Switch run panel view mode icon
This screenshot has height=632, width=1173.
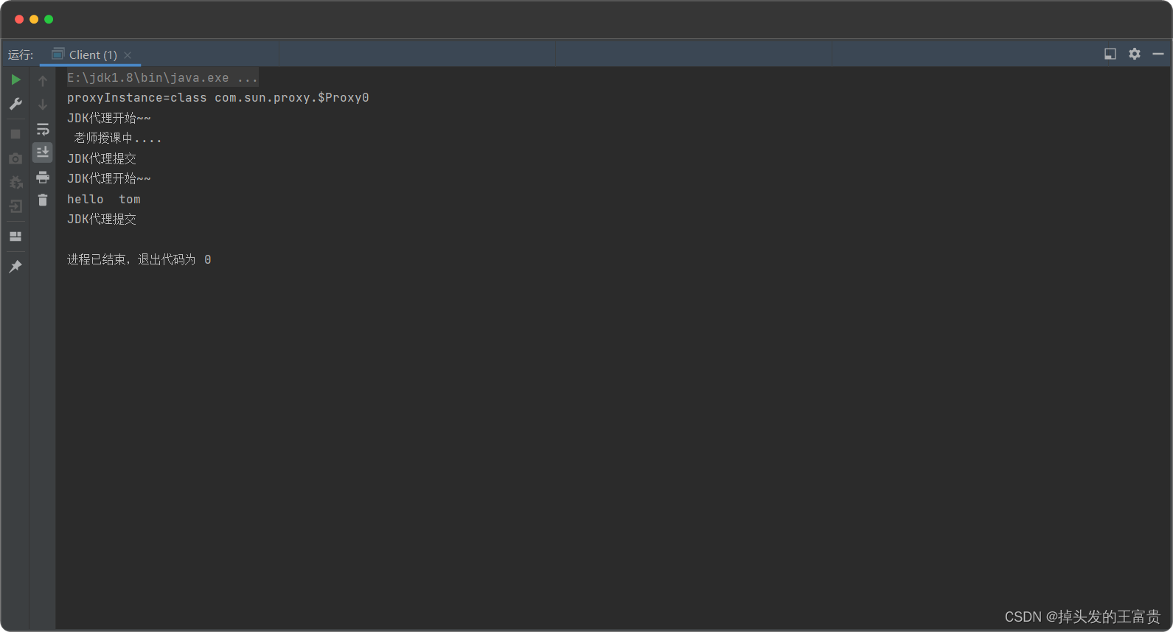1110,54
